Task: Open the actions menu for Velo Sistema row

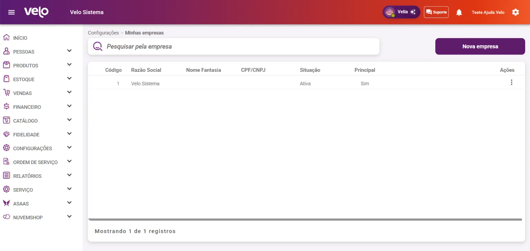Action: (x=511, y=83)
